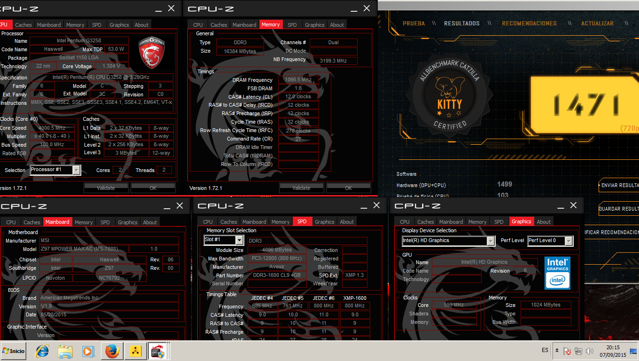This screenshot has width=639, height=361.
Task: Open About tab in the SPD window
Action: (347, 222)
